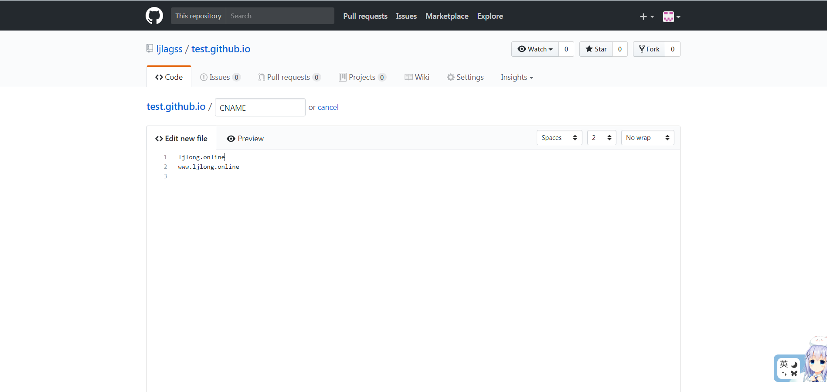Click the stargazers count next to Star
The height and width of the screenshot is (392, 827).
point(620,49)
